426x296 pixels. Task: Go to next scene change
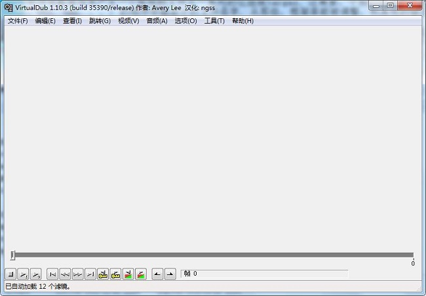tap(141, 274)
